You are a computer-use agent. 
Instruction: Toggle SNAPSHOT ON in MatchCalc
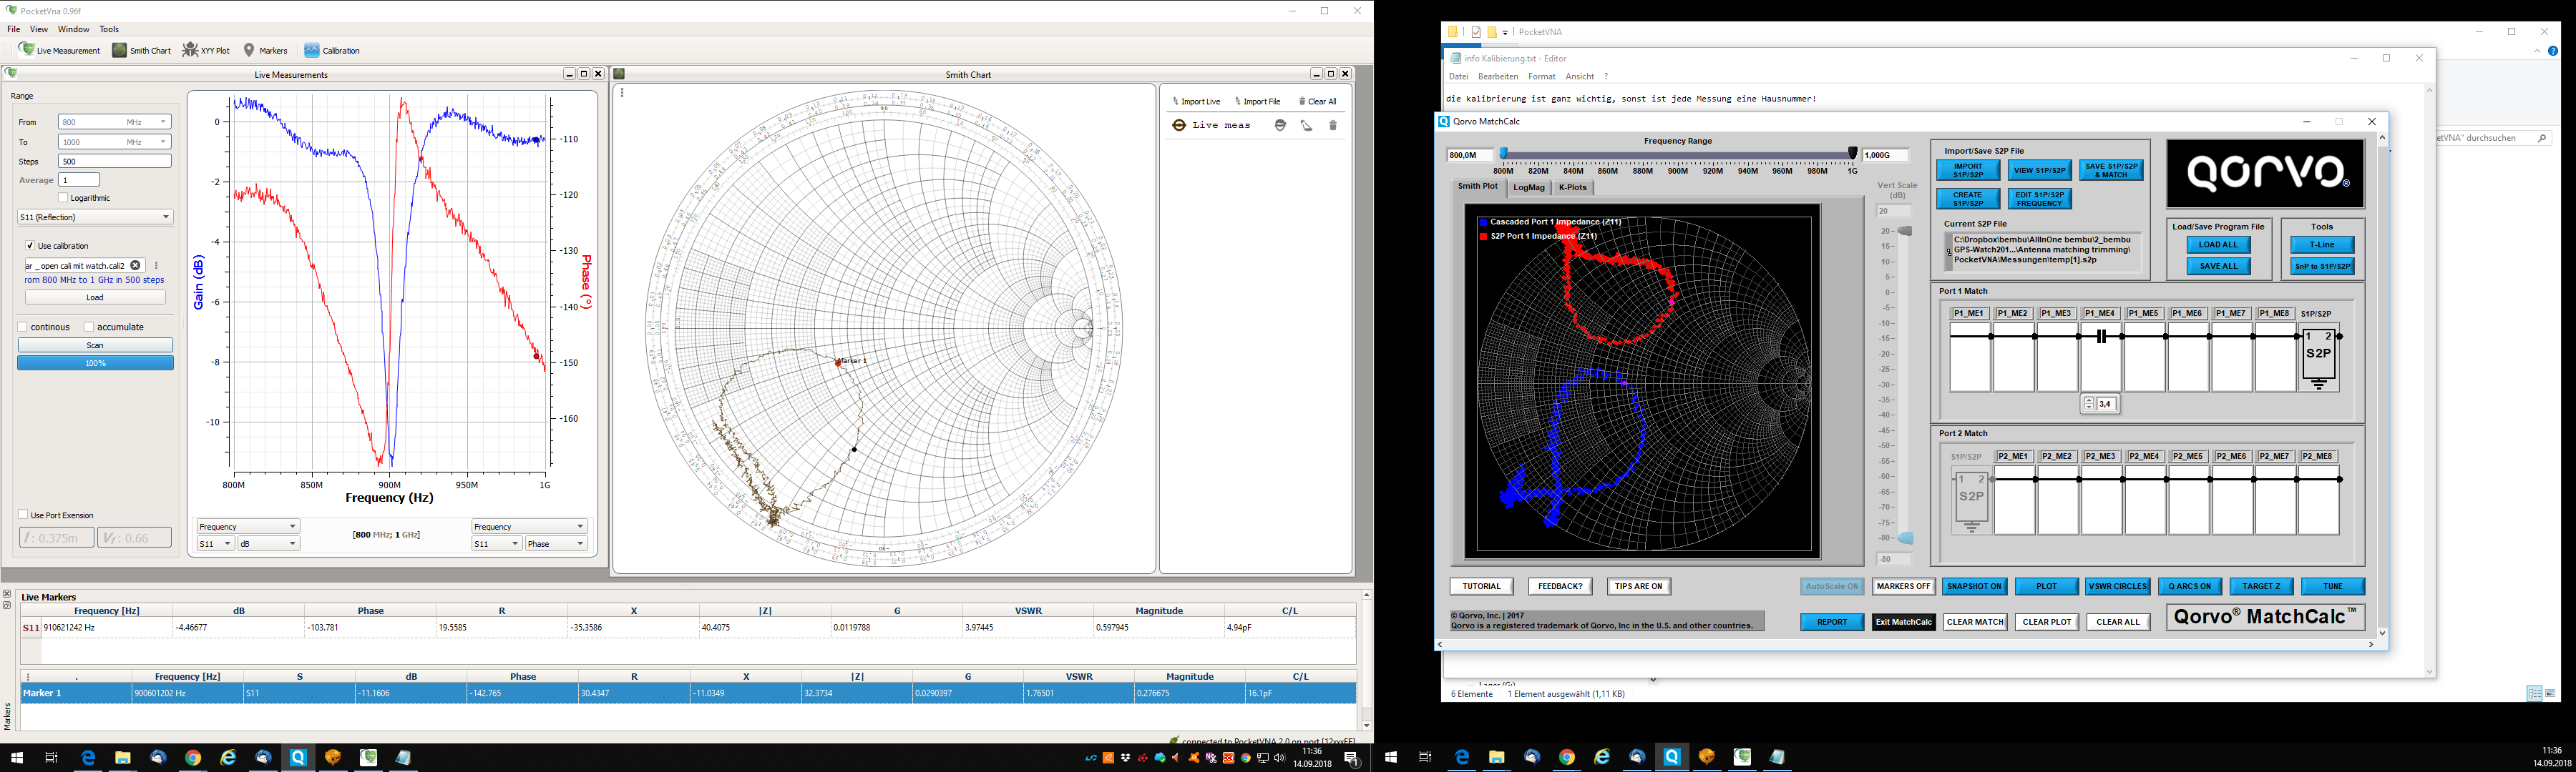pos(1974,586)
